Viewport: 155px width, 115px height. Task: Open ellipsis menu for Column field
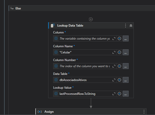(126, 39)
